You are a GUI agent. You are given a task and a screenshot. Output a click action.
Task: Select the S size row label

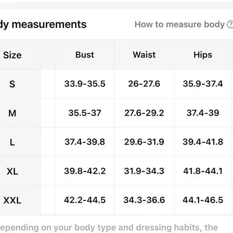pos(12,84)
